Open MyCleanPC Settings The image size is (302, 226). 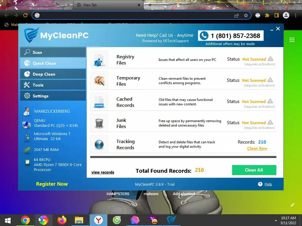[x=53, y=96]
